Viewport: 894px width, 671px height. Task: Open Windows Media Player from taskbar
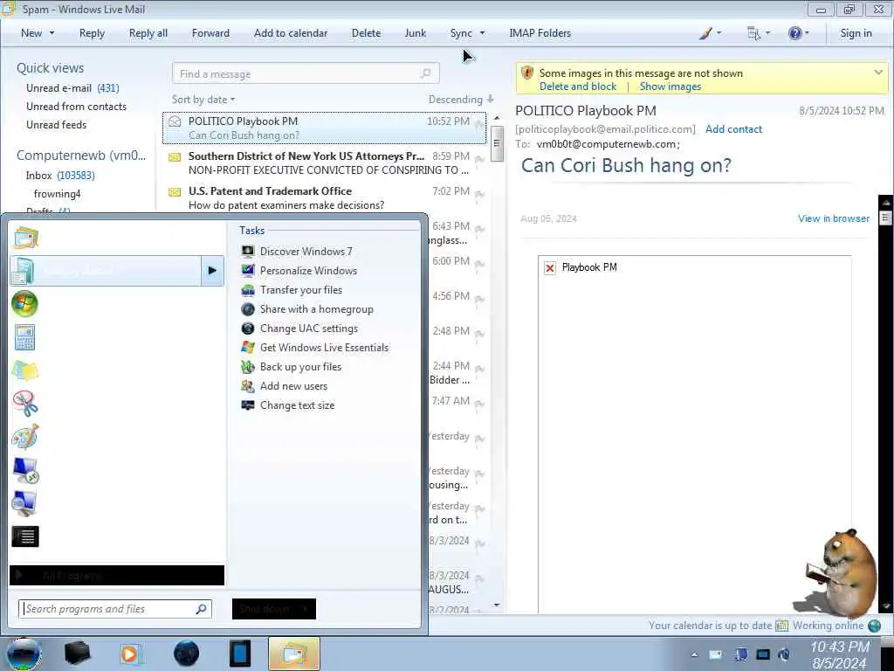click(x=131, y=654)
